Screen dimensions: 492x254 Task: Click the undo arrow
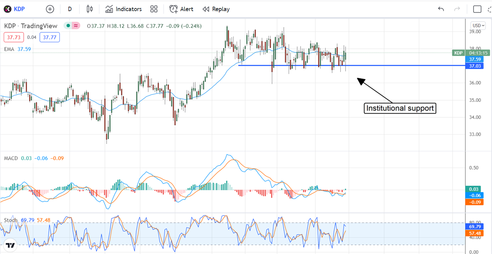pyautogui.click(x=441, y=9)
